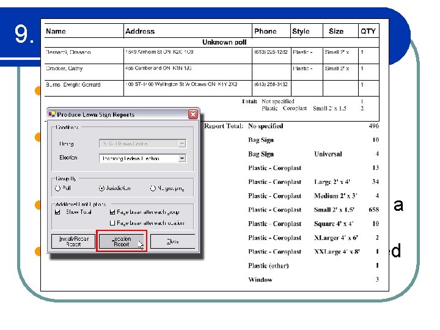This screenshot has width=440, height=330.
Task: Select the Poll grouping radio button
Action: pos(57,188)
